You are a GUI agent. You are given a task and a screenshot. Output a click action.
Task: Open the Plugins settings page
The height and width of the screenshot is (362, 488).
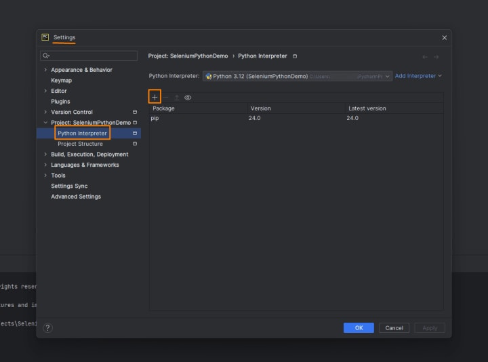(60, 102)
